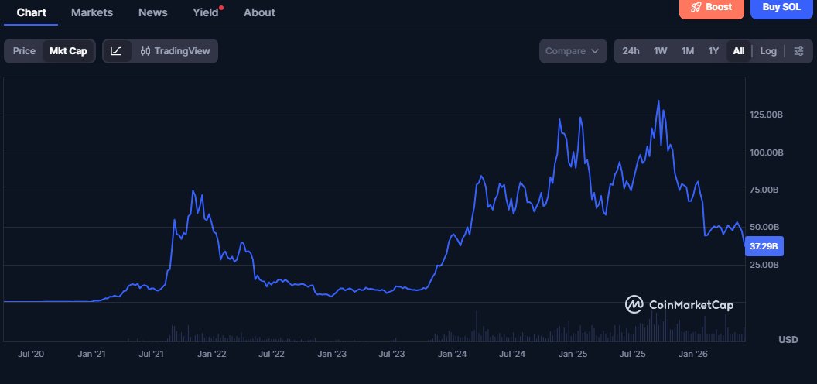Open the News tab

coord(152,12)
